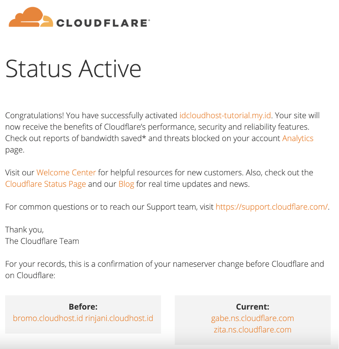Click The Cloudflare Team signature

tap(42, 241)
